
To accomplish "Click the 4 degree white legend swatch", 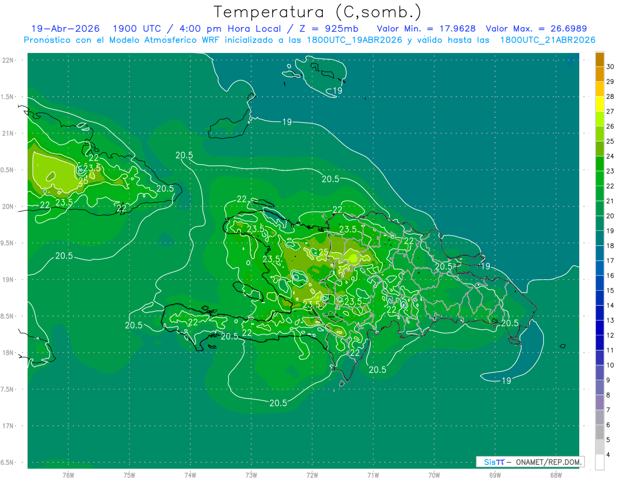I will [x=600, y=462].
